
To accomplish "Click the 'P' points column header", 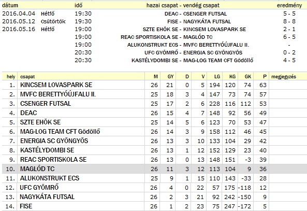I will click(265, 77).
